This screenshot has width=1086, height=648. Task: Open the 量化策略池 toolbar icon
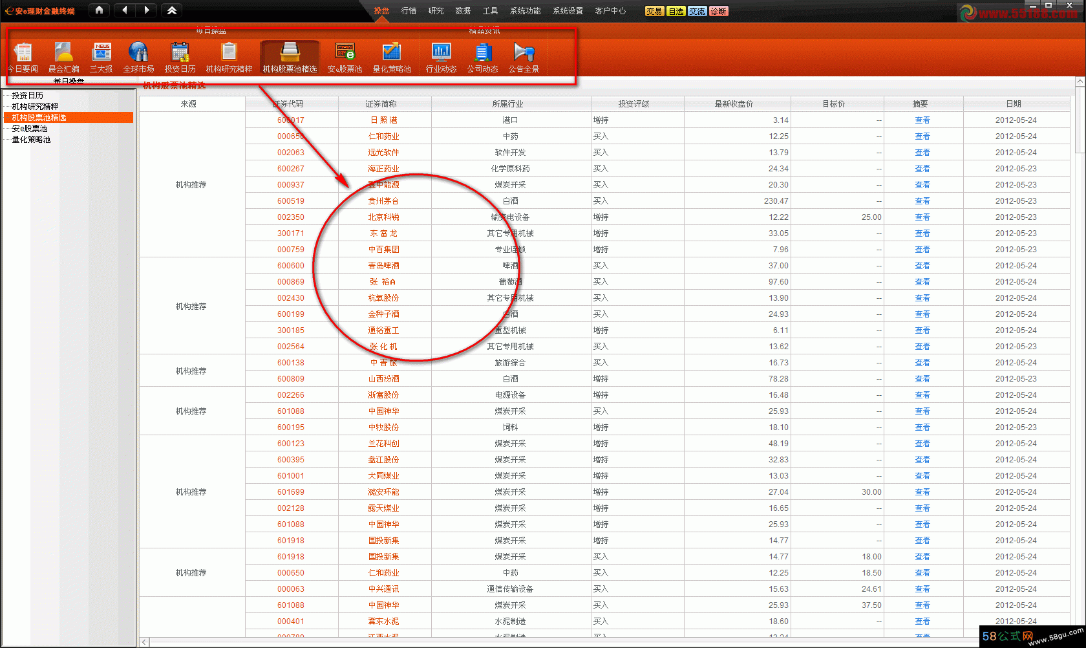pos(392,57)
